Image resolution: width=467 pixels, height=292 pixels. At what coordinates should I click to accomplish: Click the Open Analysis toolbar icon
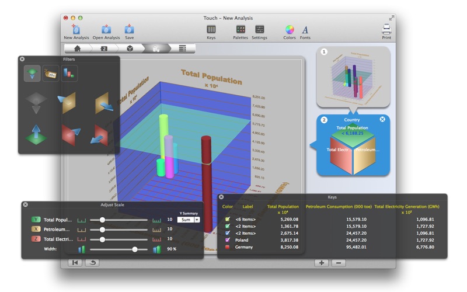[x=106, y=32]
